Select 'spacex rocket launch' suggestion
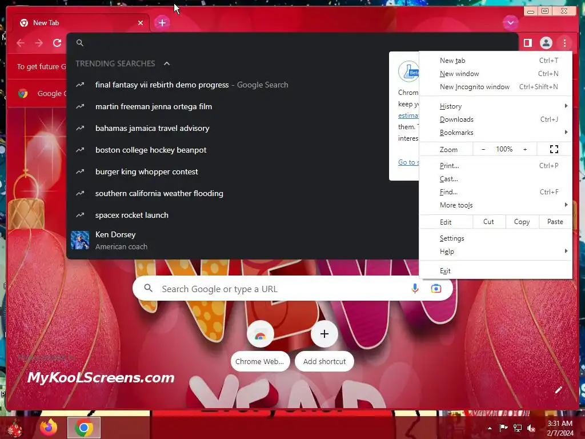This screenshot has height=439, width=585. [x=242, y=215]
